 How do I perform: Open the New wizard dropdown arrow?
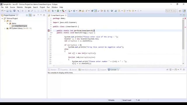click(x=5, y=11)
